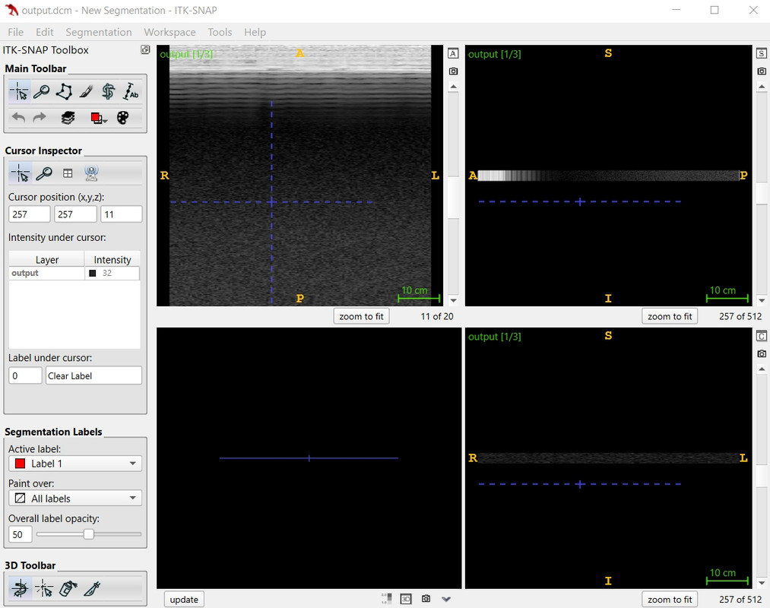Select the Polygon drawing tool
770x608 pixels.
pyautogui.click(x=64, y=91)
